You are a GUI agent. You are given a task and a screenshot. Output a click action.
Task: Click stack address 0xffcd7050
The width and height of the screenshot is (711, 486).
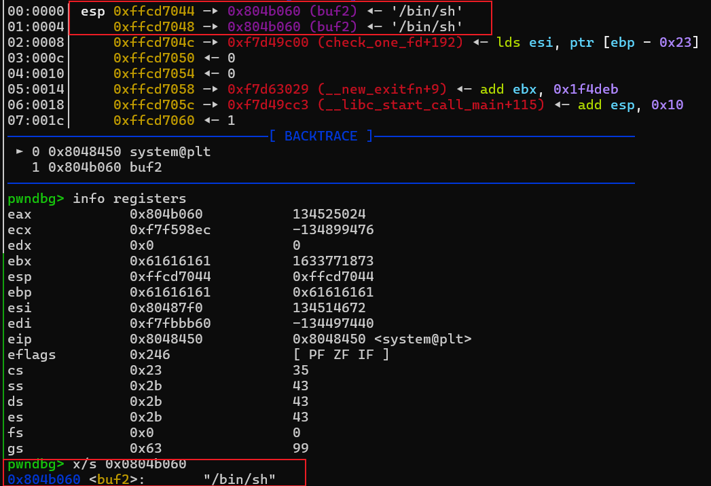click(153, 58)
